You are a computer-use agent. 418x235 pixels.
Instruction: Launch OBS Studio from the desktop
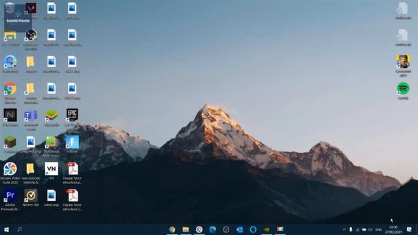pyautogui.click(x=31, y=35)
